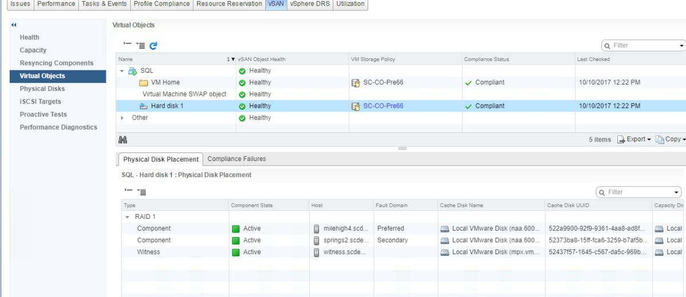Click the expand-all icon in Virtual Objects toolbar
The width and height of the screenshot is (686, 297).
tap(141, 46)
